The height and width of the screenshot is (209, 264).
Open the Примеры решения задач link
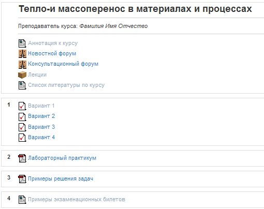click(61, 179)
